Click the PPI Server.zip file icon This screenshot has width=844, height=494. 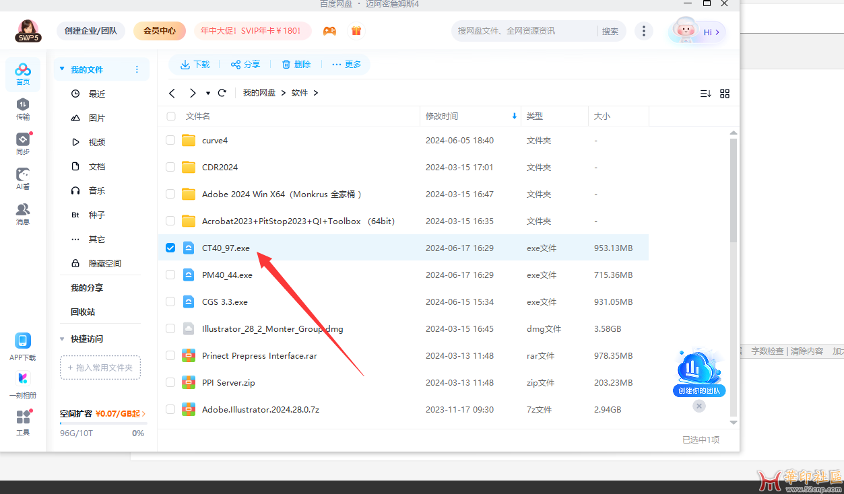189,382
